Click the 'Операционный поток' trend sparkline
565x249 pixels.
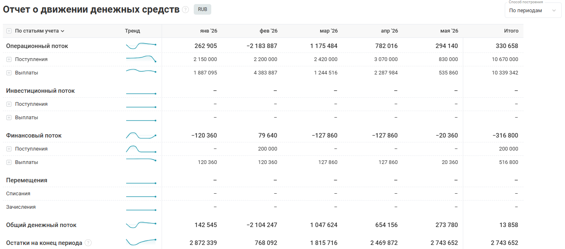click(141, 46)
